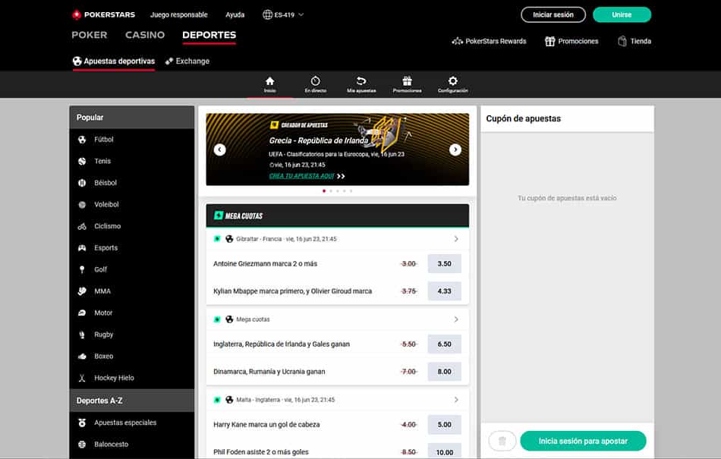Pick odds 4.33 for Kylian Mbappe bet

[444, 291]
